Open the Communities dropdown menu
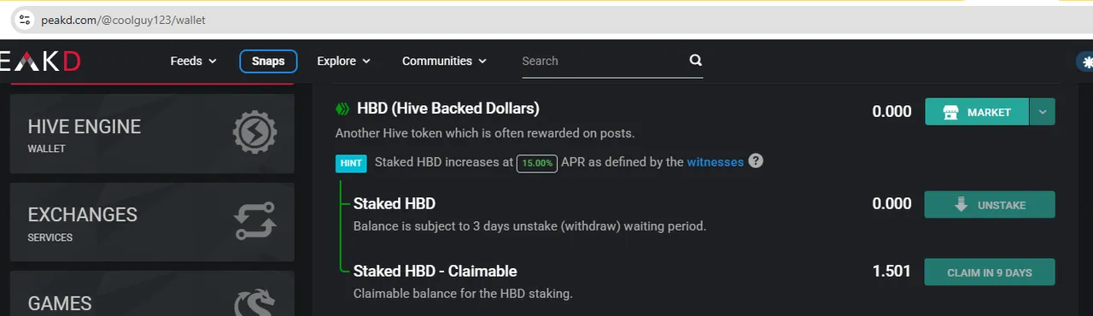The height and width of the screenshot is (316, 1093). pos(444,61)
